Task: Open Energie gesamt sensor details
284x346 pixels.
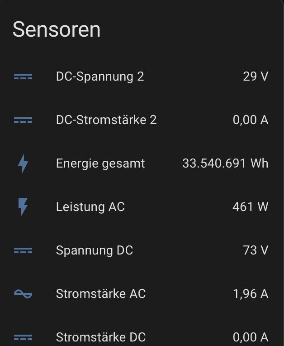Action: tap(100, 163)
